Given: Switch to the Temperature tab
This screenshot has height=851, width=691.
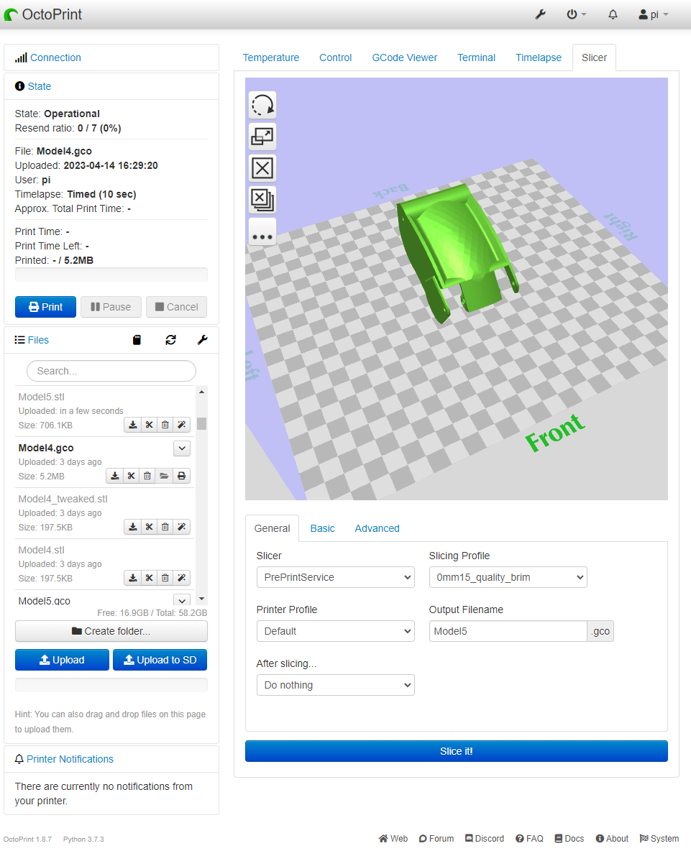Looking at the screenshot, I should pyautogui.click(x=271, y=57).
